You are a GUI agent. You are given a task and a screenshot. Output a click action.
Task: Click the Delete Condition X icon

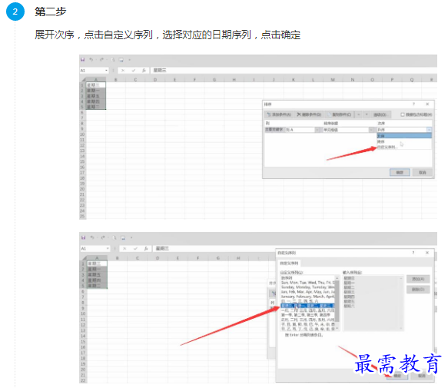point(299,114)
